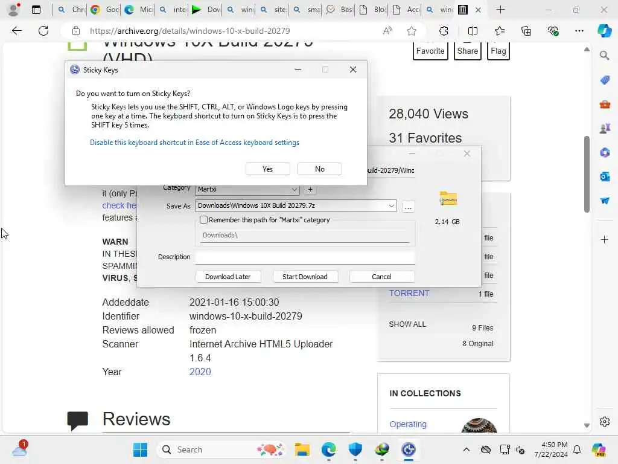Viewport: 618px width, 464px height.
Task: Click the browser back arrow
Action: click(x=16, y=31)
